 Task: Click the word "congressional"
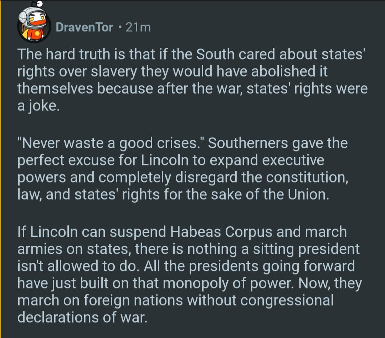(287, 301)
